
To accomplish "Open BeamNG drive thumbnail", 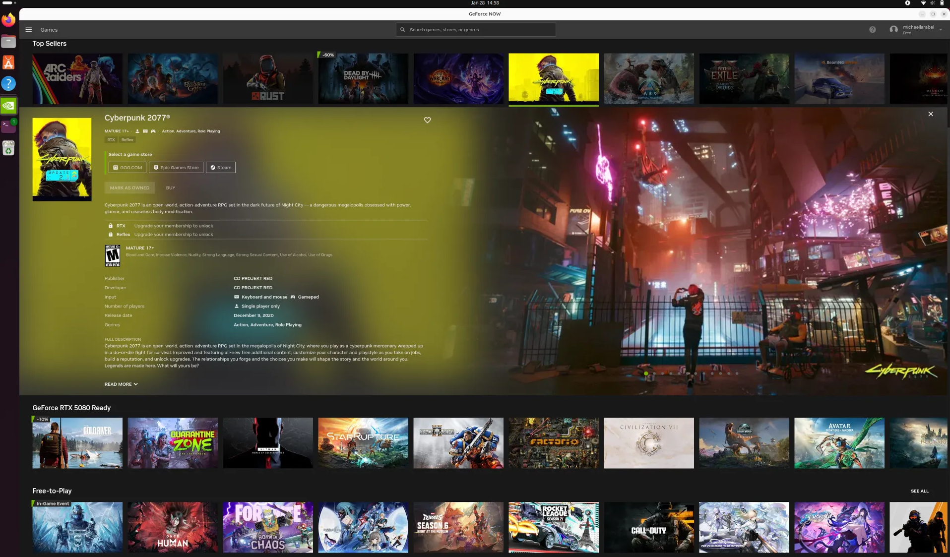I will tap(839, 79).
